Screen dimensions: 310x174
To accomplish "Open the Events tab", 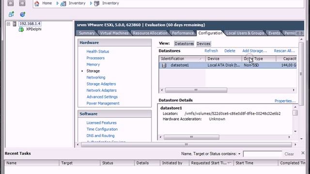I will (274, 33).
